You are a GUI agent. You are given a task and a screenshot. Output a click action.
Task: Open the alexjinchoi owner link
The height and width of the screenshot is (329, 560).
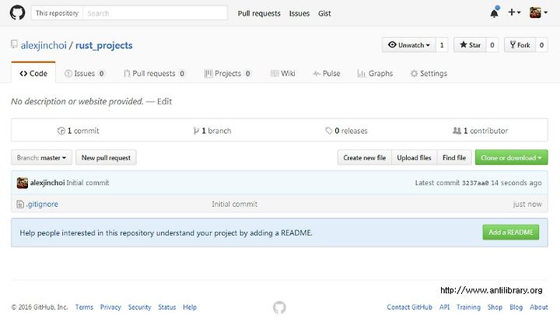click(44, 45)
